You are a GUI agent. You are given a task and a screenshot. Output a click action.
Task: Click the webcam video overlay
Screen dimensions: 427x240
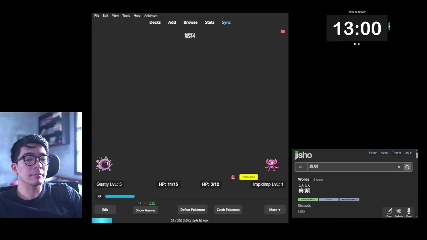pyautogui.click(x=41, y=165)
